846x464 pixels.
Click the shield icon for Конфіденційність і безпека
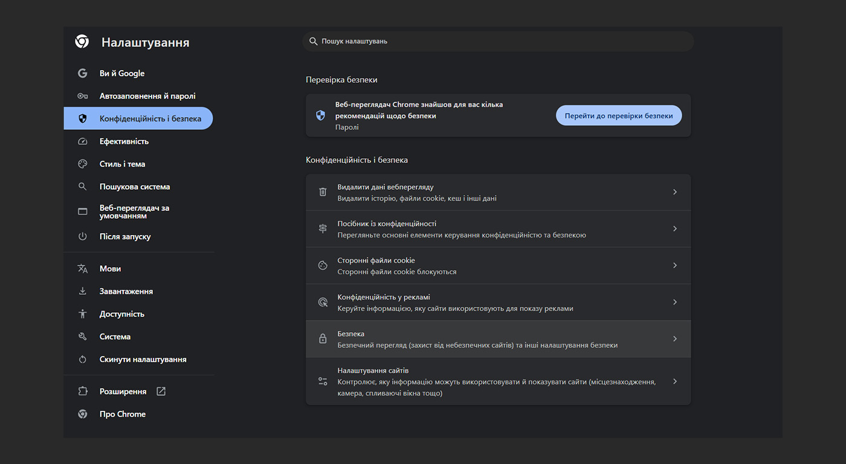point(83,118)
